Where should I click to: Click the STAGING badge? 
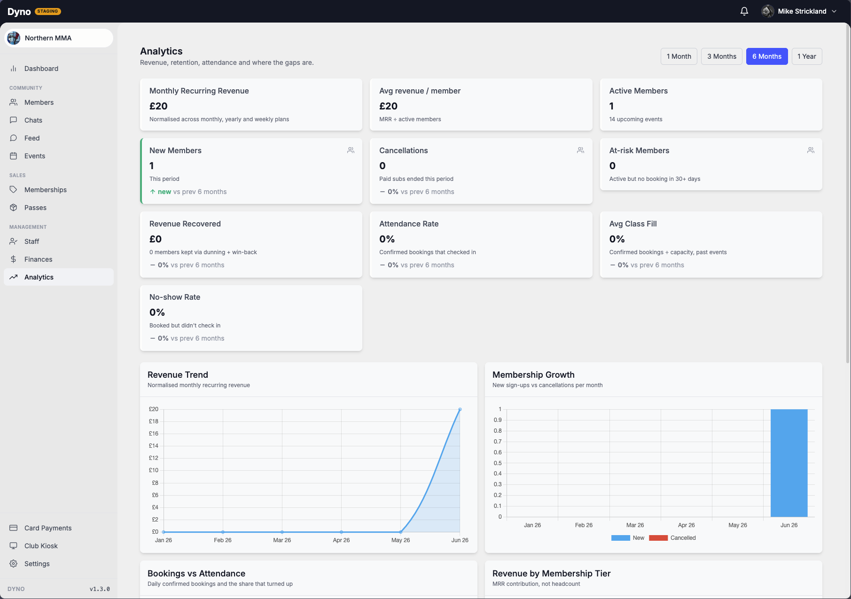[x=48, y=11]
